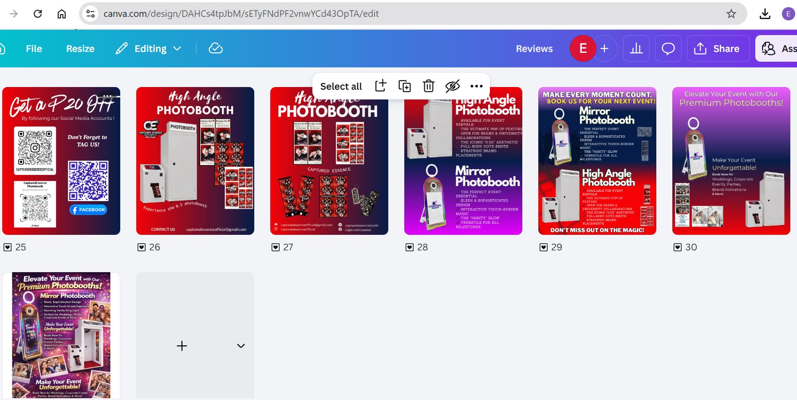The image size is (797, 400).
Task: Check the cloud save status icon
Action: 216,48
